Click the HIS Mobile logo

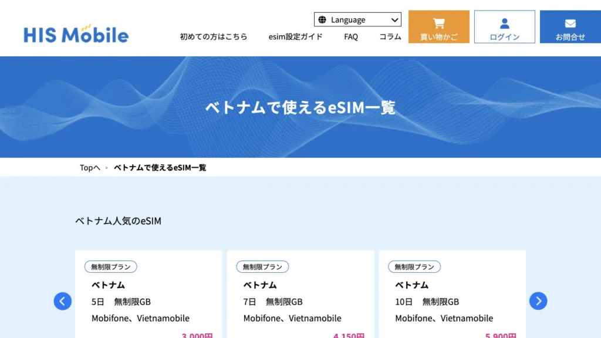click(x=76, y=33)
